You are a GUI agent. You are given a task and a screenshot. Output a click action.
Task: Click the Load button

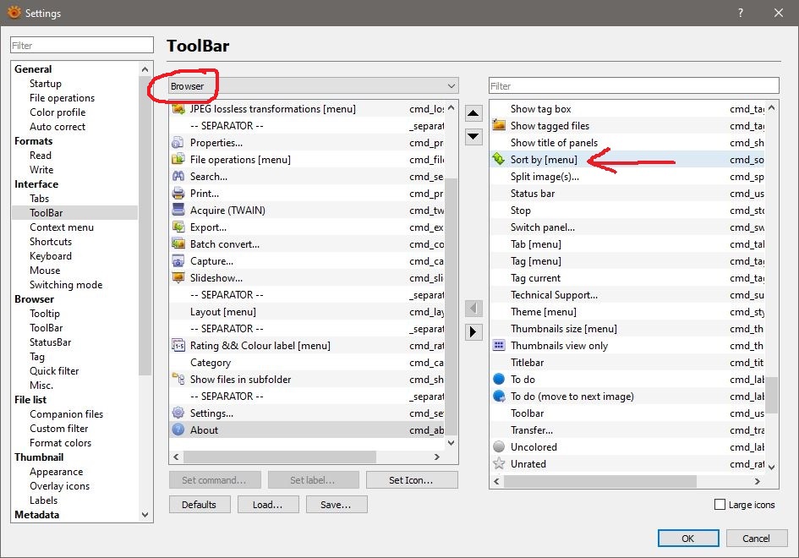[x=267, y=505]
